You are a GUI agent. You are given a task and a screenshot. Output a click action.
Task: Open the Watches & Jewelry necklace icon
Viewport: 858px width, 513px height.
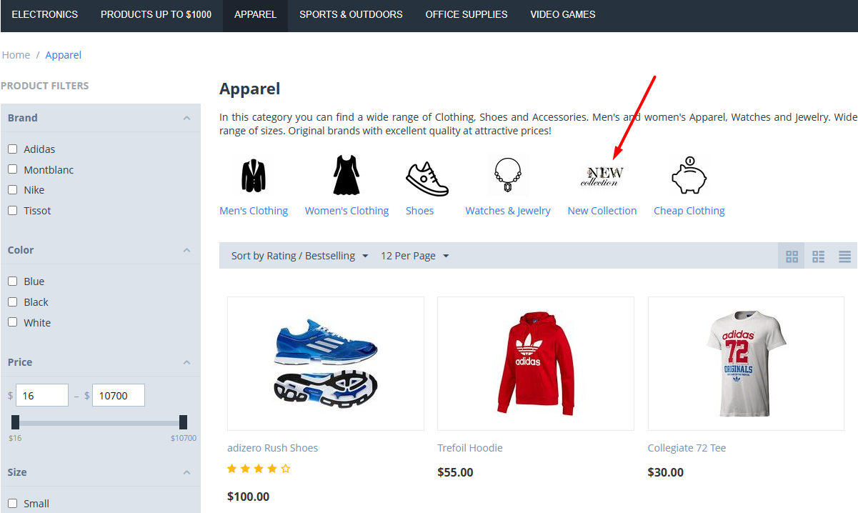pyautogui.click(x=508, y=176)
